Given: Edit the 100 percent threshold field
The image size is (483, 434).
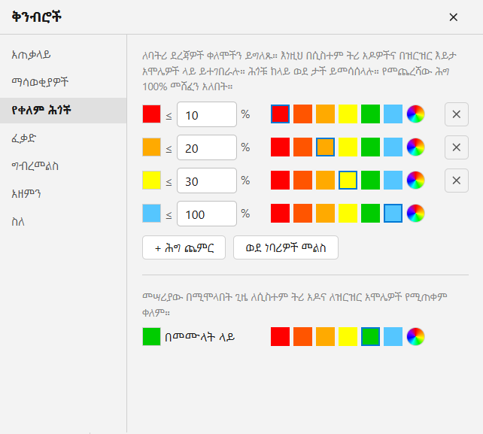Looking at the screenshot, I should pos(207,214).
